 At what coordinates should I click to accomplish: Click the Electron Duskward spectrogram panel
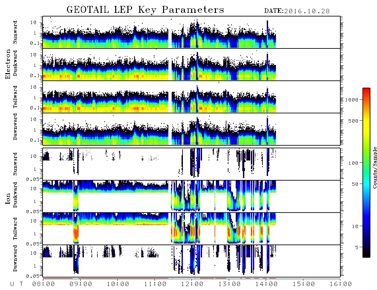[191, 64]
